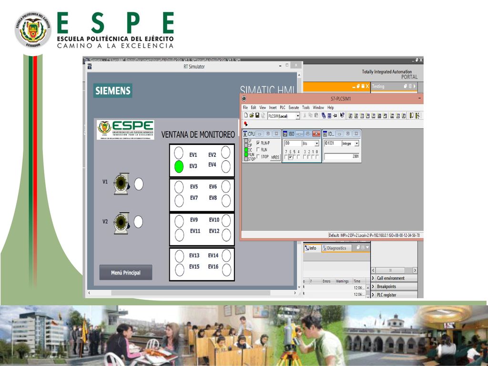Screen dimensions: 488x366
Task: Click the Always On Top pin icon
Action: point(335,116)
